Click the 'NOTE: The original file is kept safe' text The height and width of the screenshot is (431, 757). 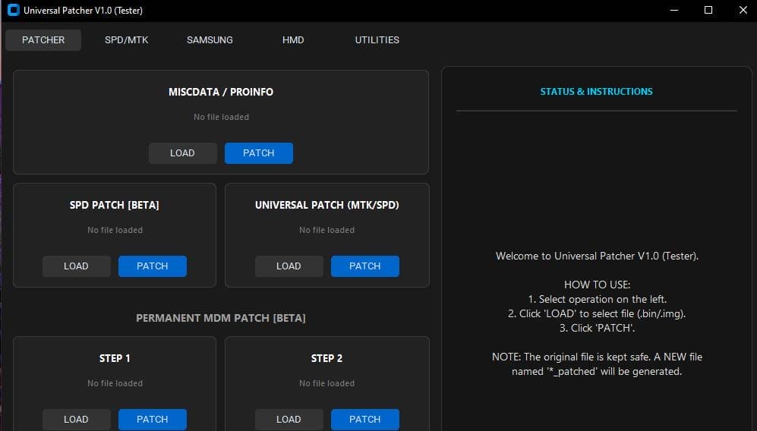[x=598, y=364]
